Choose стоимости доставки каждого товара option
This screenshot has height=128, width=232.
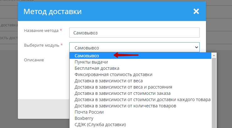point(142,100)
